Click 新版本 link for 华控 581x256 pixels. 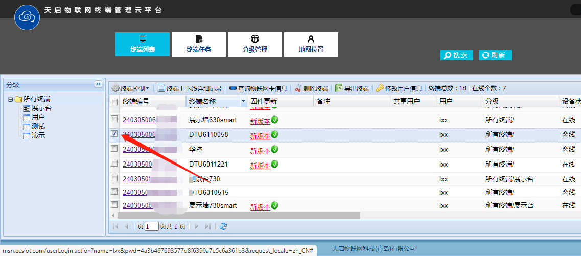coord(260,151)
